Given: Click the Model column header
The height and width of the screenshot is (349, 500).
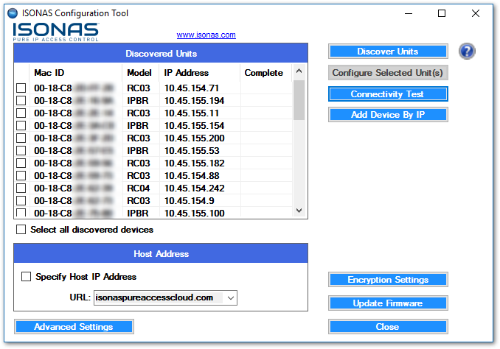Looking at the screenshot, I should [x=139, y=73].
